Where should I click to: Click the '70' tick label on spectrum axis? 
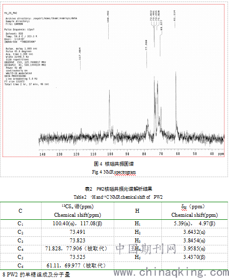161,154
